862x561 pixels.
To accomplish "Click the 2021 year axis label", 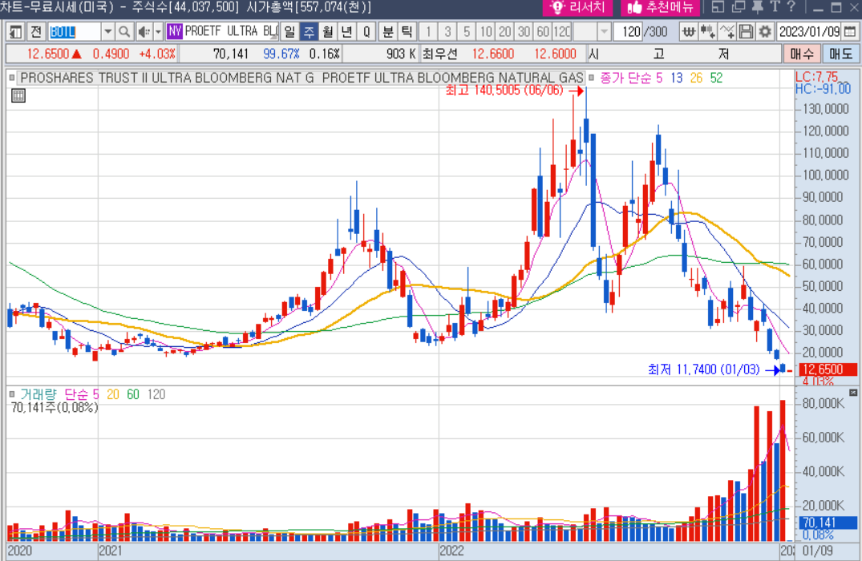I will [x=111, y=551].
